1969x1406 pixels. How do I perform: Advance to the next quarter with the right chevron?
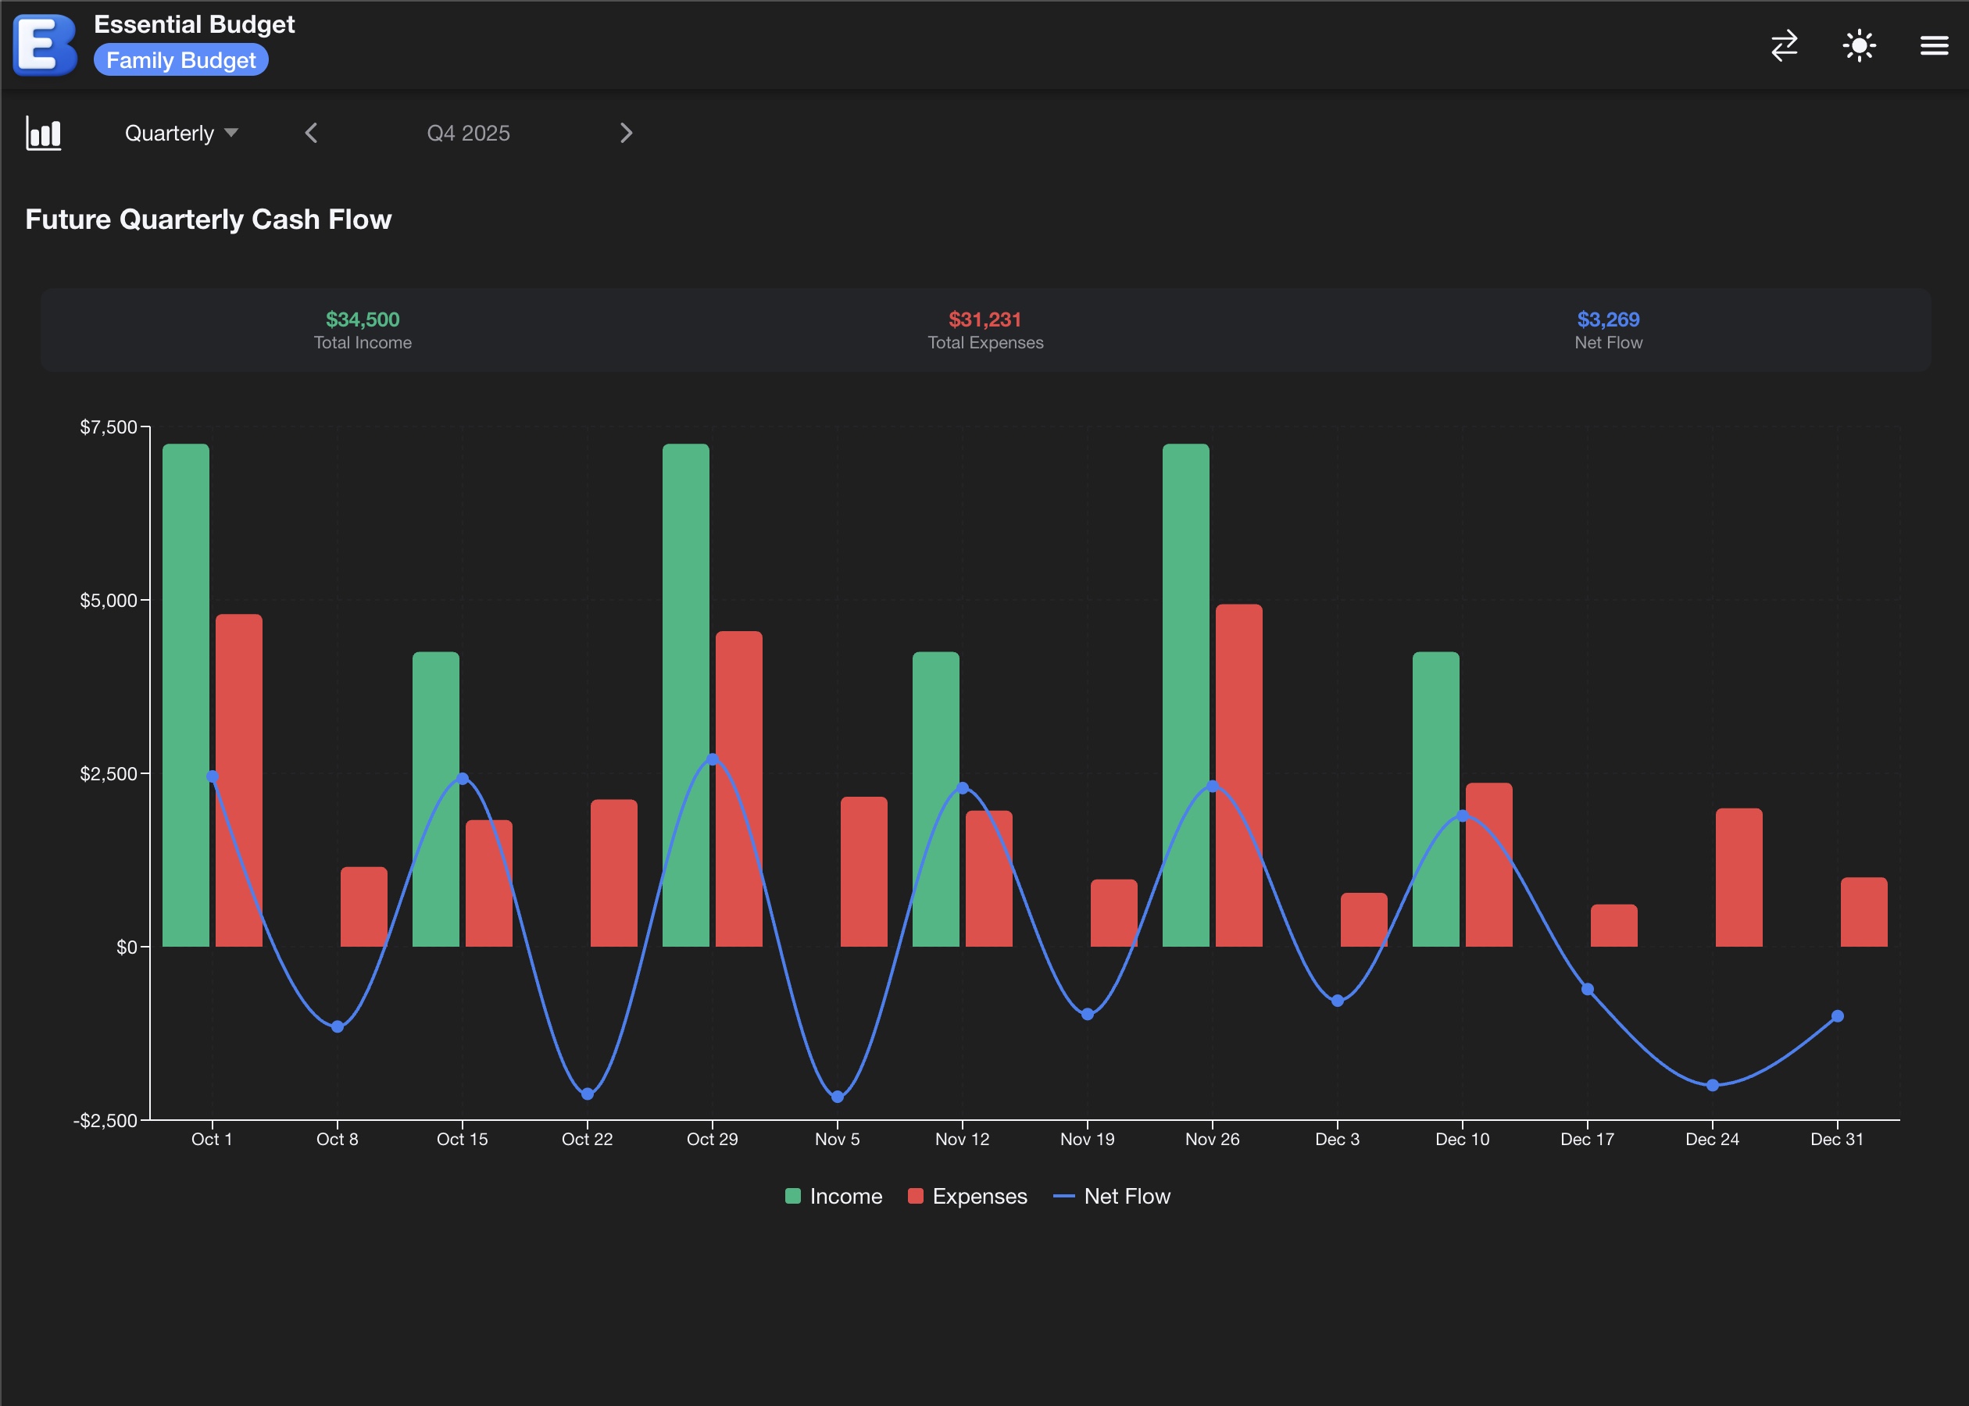coord(626,134)
